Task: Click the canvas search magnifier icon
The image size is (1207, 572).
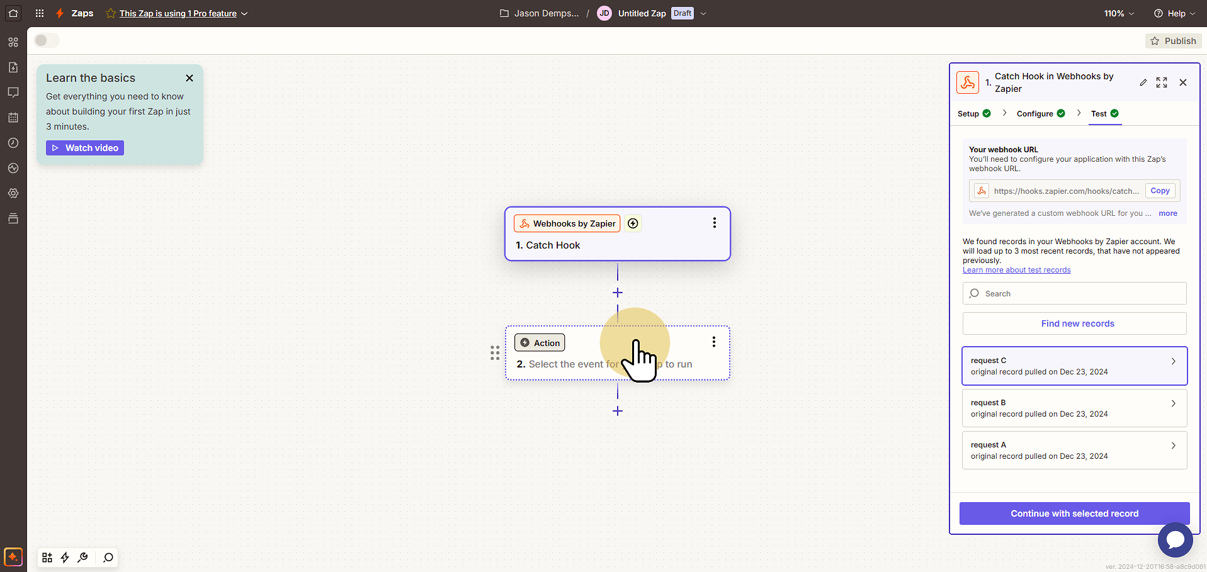Action: click(108, 558)
